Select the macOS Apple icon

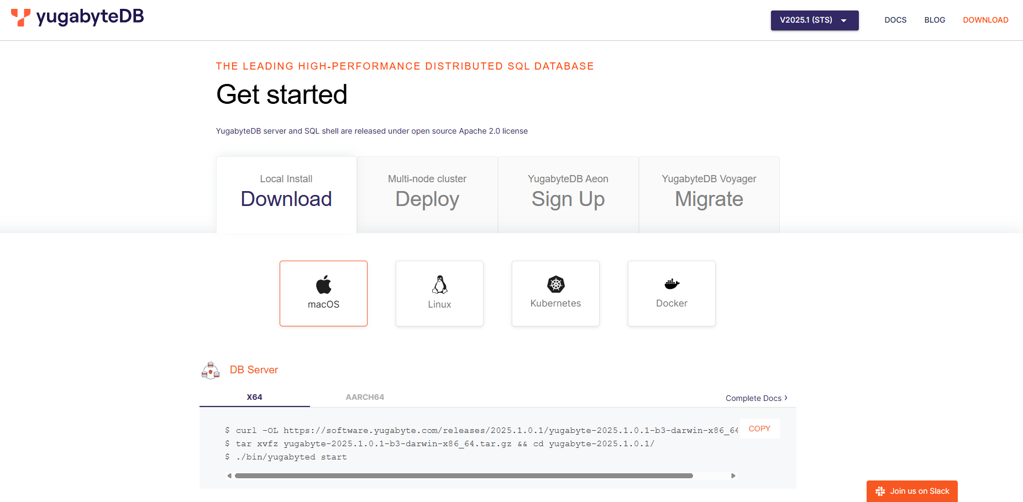tap(323, 284)
